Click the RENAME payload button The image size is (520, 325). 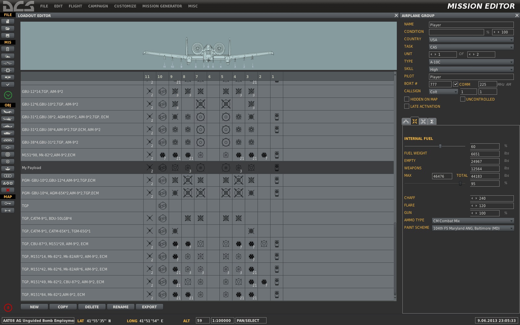pos(121,307)
